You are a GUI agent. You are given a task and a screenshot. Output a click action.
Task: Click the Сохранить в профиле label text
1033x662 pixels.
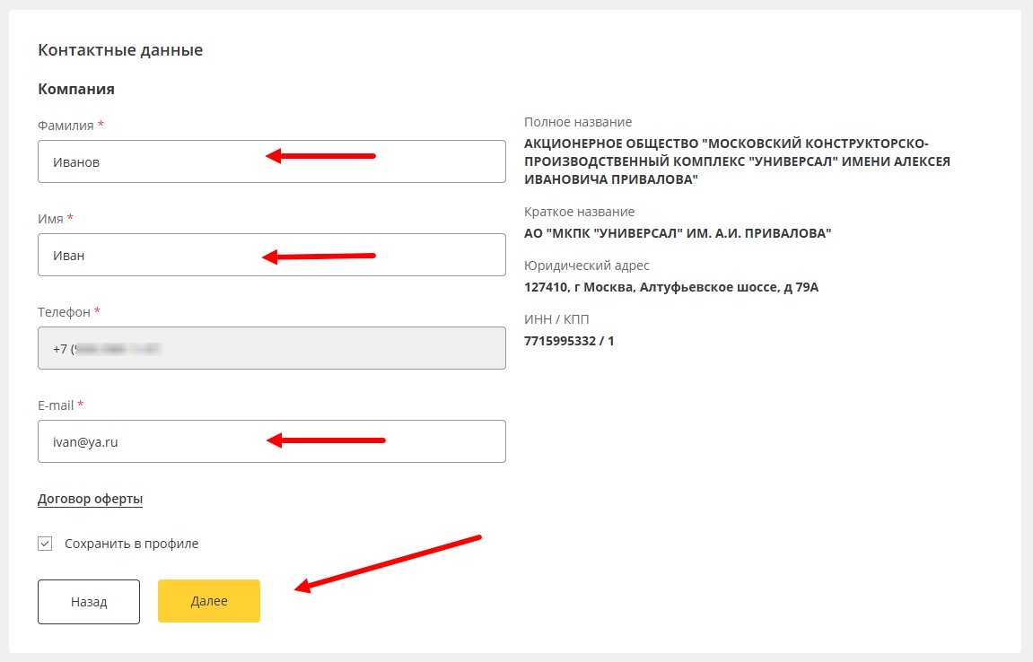pos(131,544)
